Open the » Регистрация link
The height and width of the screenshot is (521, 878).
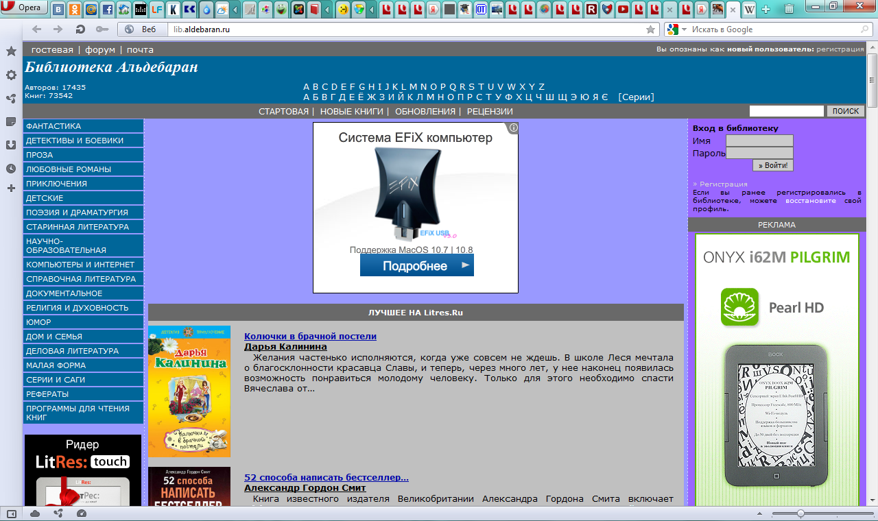pos(720,184)
